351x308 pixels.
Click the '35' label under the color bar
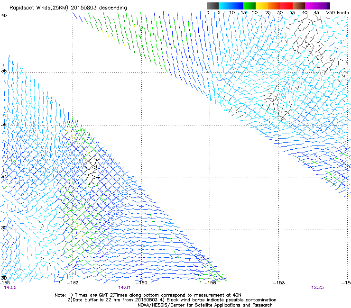[x=292, y=13]
